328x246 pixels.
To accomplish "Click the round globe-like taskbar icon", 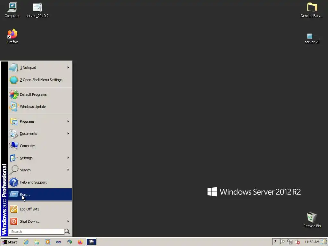I will [x=70, y=242].
